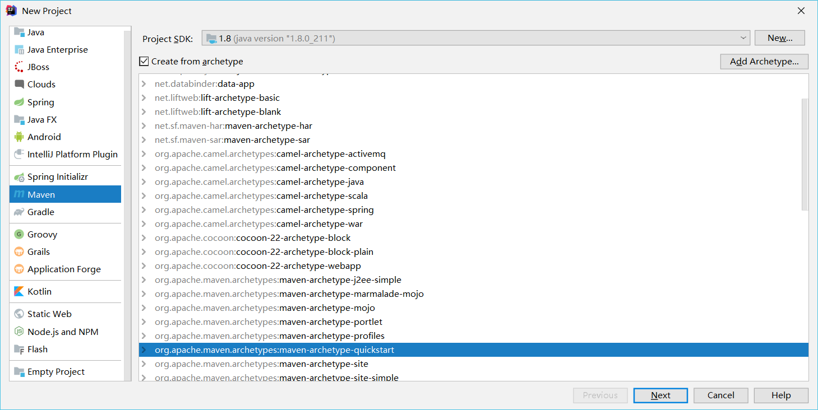The image size is (818, 410).
Task: Select the maven-archetype-site row
Action: pyautogui.click(x=474, y=364)
